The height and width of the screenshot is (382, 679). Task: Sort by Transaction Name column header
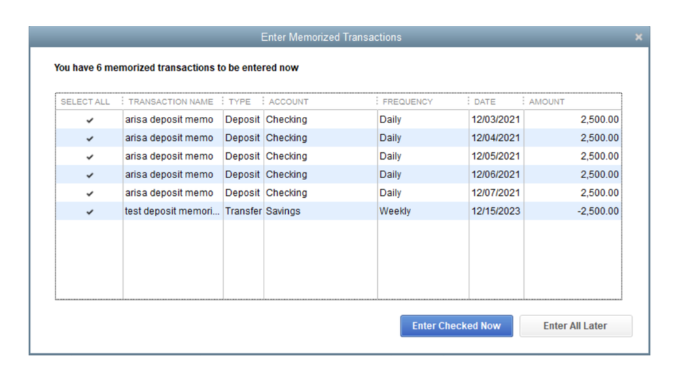171,102
